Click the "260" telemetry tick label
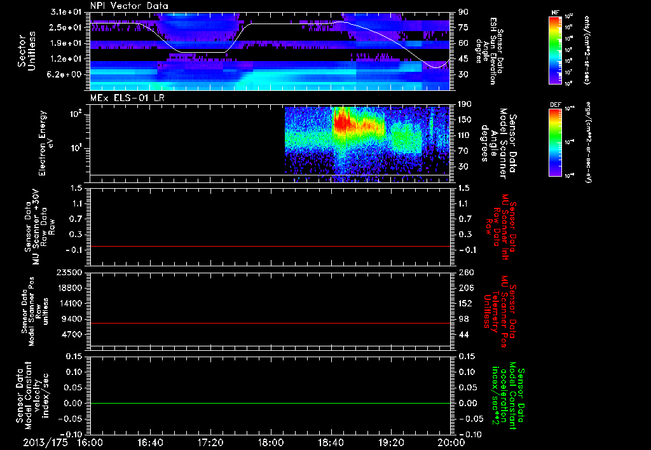The image size is (651, 450). (466, 273)
